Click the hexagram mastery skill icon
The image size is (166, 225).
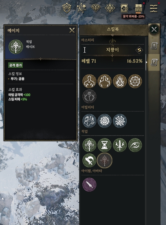click(135, 81)
